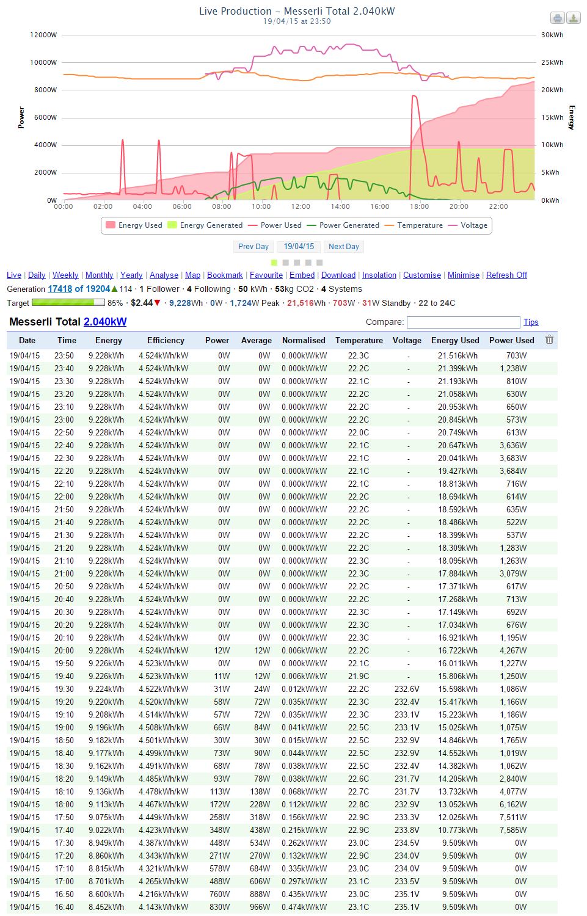Open the 19/04/15 date picker
This screenshot has width=587, height=916.
tap(299, 247)
